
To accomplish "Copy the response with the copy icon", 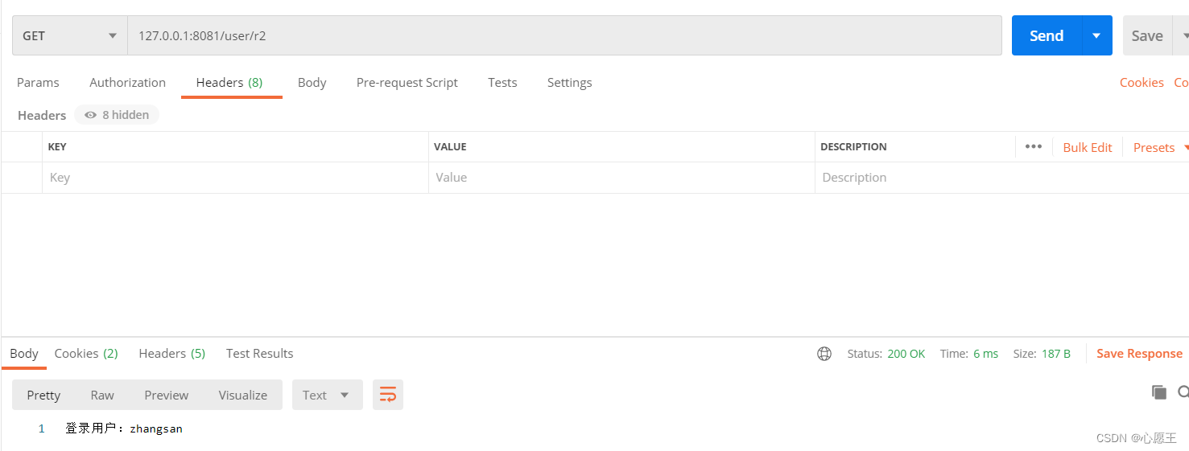I will 1159,392.
